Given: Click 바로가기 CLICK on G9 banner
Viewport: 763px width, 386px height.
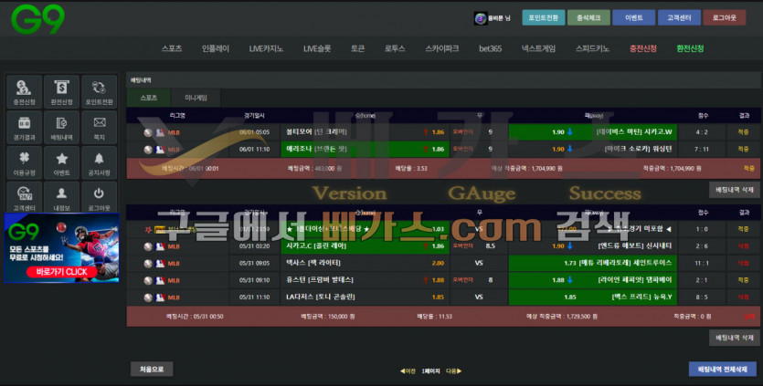Looking at the screenshot, I should [x=62, y=272].
